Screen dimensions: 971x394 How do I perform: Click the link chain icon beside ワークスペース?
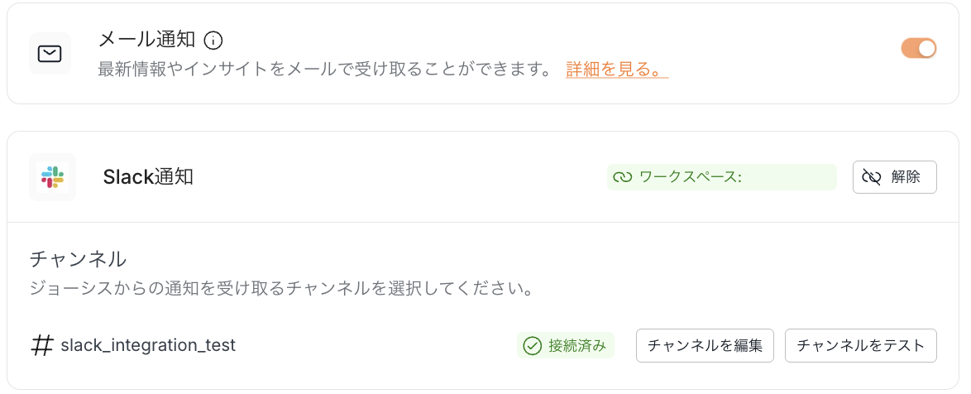point(622,177)
